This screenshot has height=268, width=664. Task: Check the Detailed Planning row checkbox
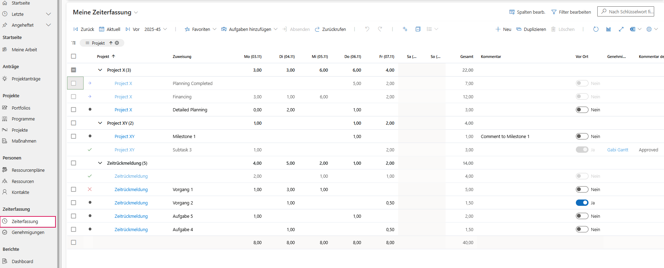(73, 110)
